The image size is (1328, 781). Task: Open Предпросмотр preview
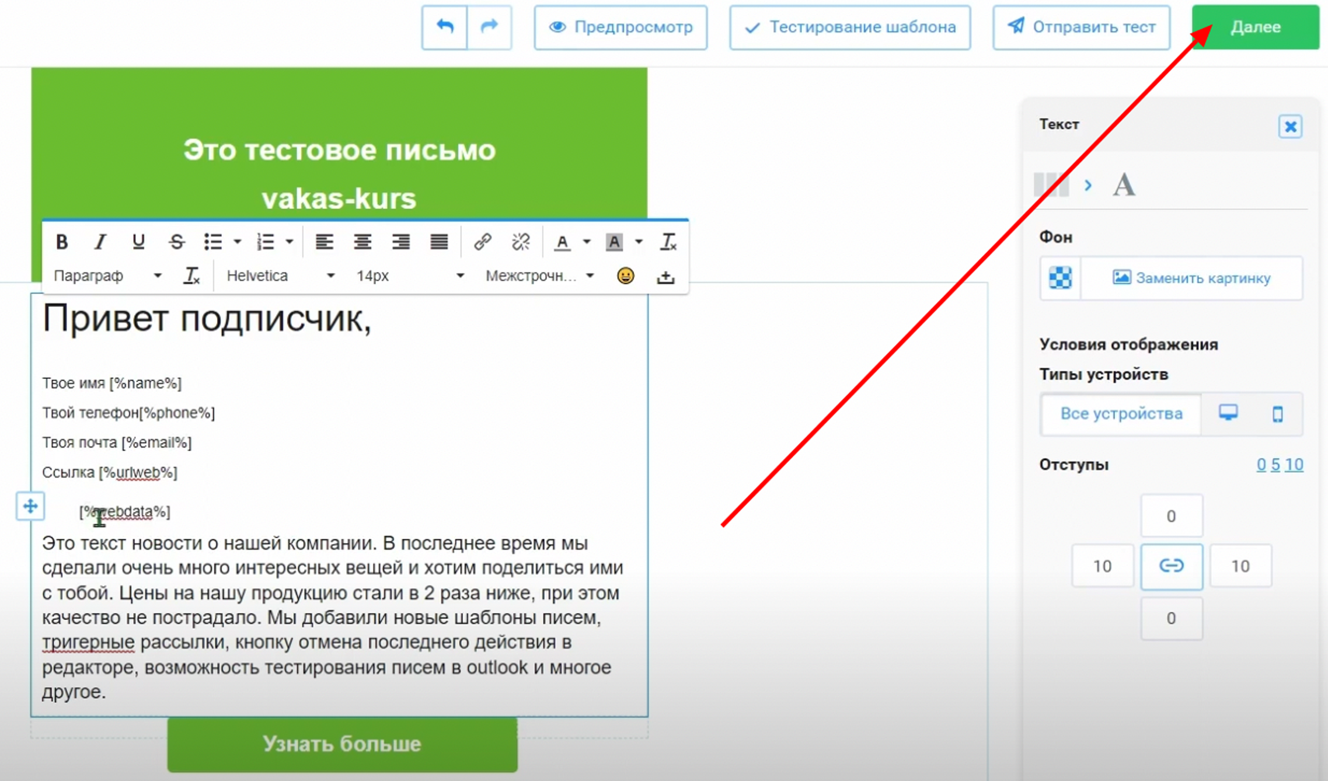[621, 27]
